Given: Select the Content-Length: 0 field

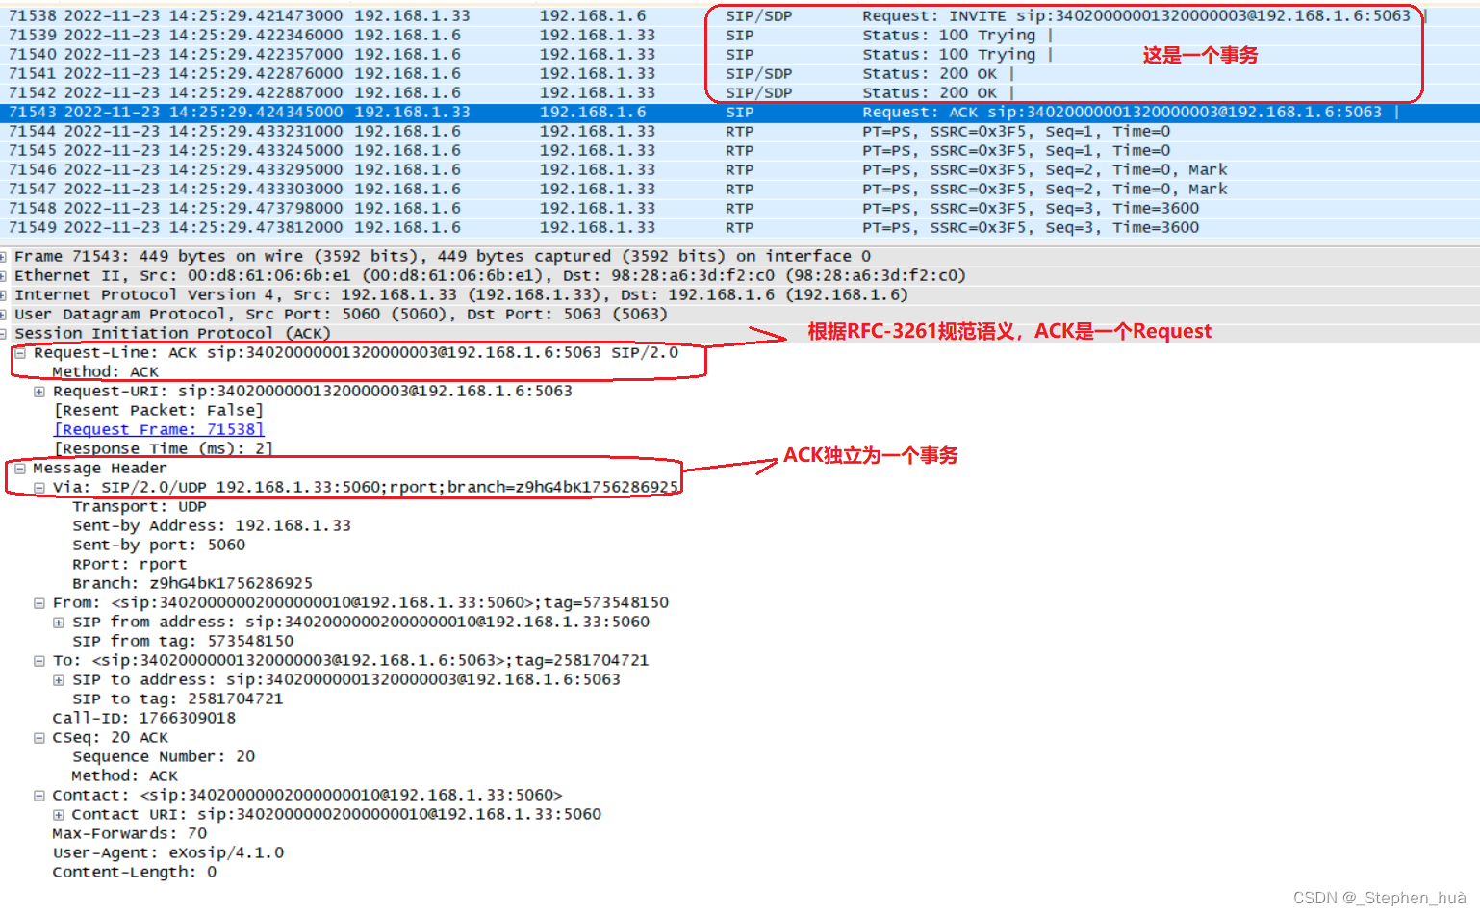Looking at the screenshot, I should [x=135, y=873].
